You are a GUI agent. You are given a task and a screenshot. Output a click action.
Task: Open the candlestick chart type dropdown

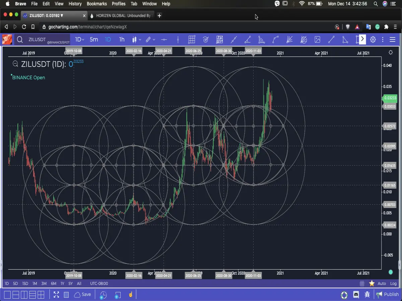136,39
